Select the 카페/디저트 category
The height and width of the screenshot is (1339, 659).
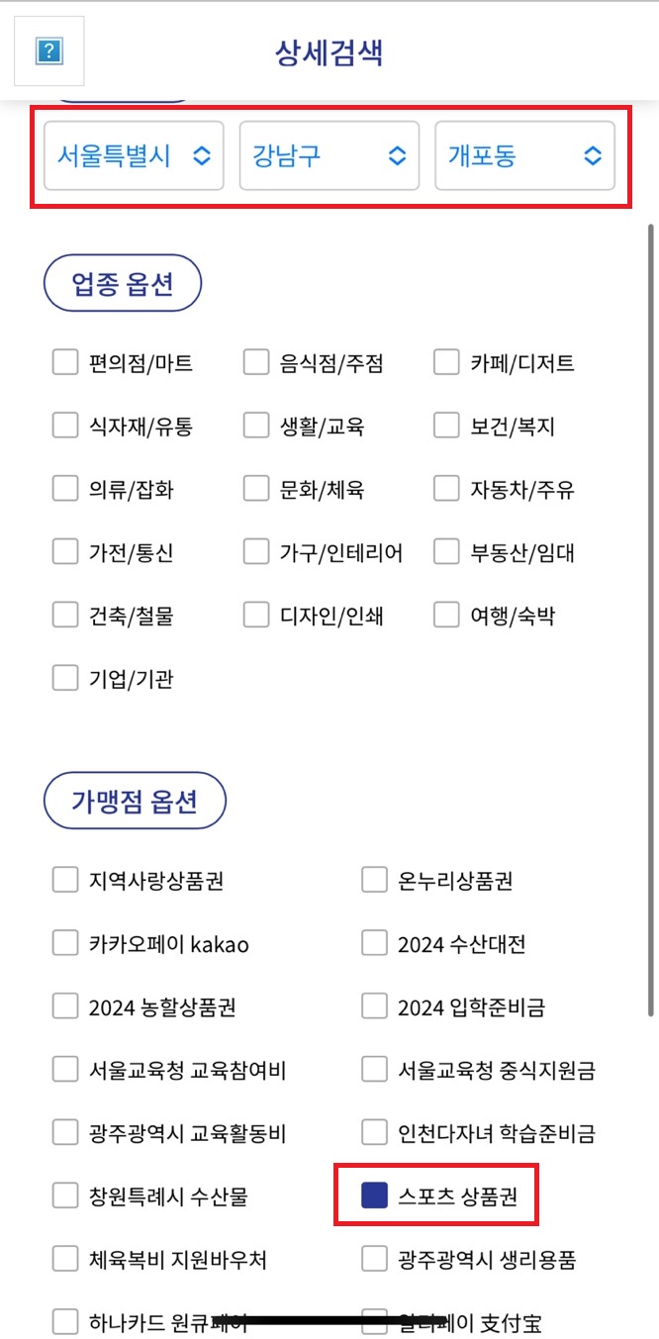click(x=446, y=361)
